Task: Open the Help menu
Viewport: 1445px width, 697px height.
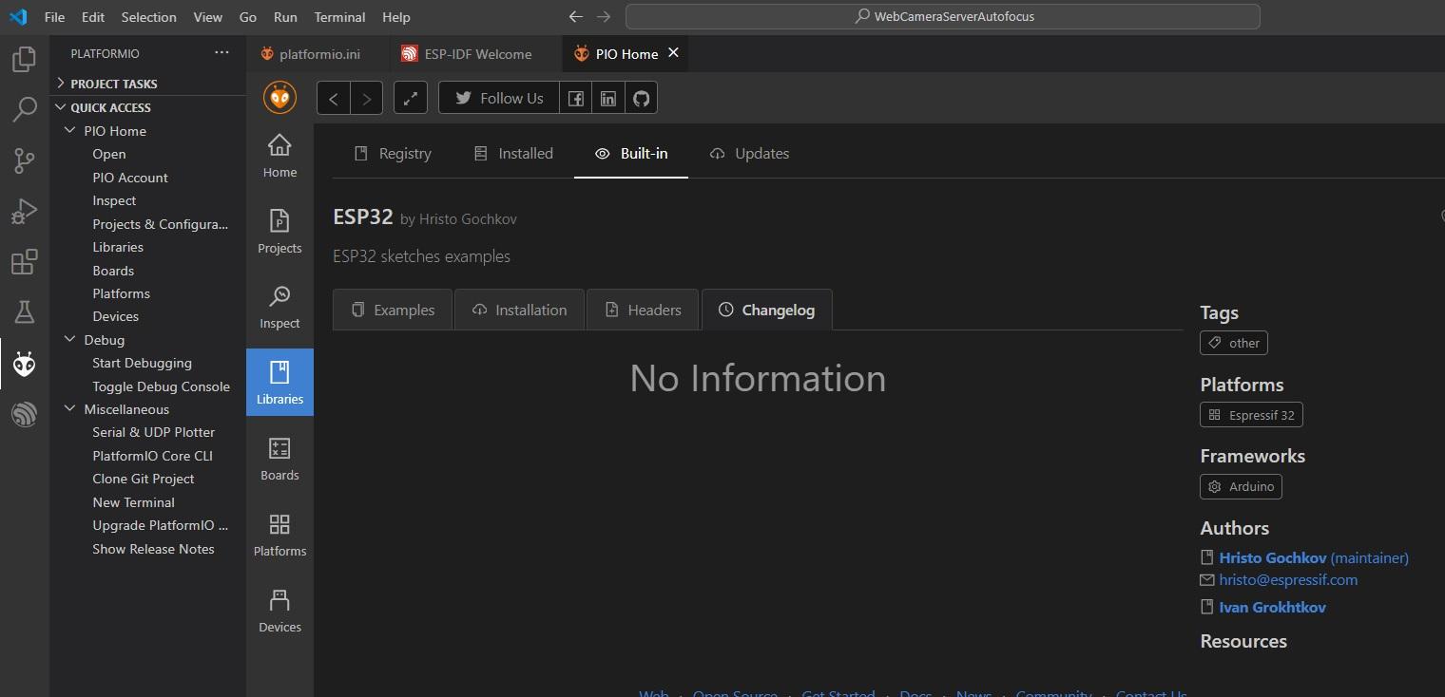Action: tap(395, 17)
